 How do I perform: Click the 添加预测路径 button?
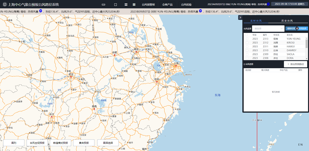[295, 64]
